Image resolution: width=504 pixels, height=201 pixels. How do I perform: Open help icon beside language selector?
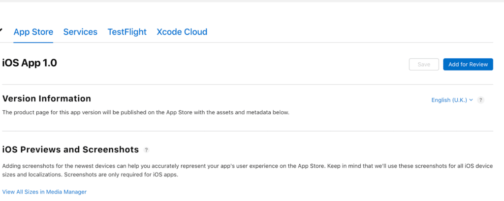pos(480,100)
